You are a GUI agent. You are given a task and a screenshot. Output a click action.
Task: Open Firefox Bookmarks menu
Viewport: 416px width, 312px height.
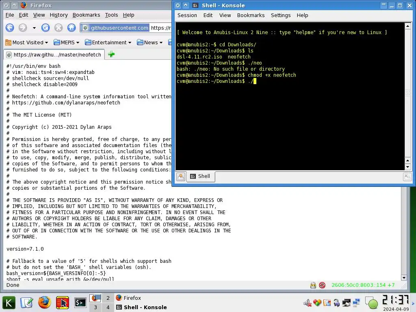86,15
